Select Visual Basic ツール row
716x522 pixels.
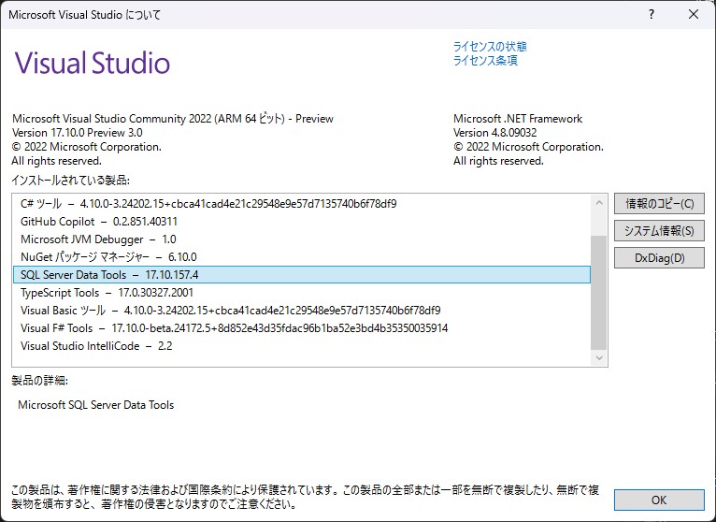click(x=301, y=311)
